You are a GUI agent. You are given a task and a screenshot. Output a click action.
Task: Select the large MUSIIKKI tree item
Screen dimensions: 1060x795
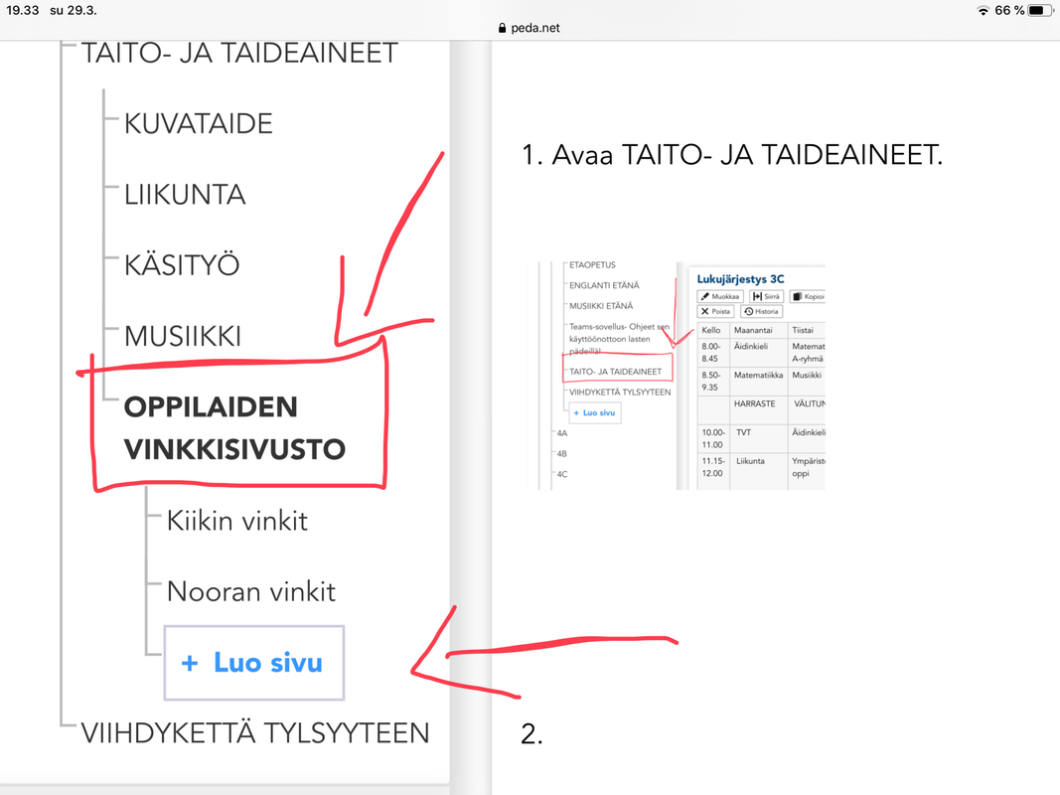point(183,336)
